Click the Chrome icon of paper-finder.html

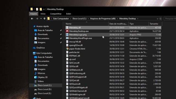pos(67,49)
